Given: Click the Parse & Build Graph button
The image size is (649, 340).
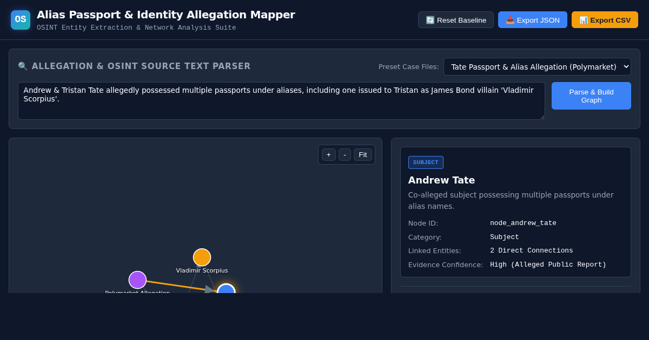Looking at the screenshot, I should (591, 96).
